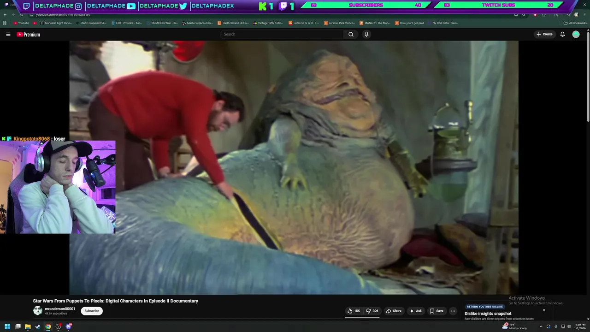This screenshot has width=590, height=332.
Task: Open the more actions ellipsis menu
Action: coord(453,311)
